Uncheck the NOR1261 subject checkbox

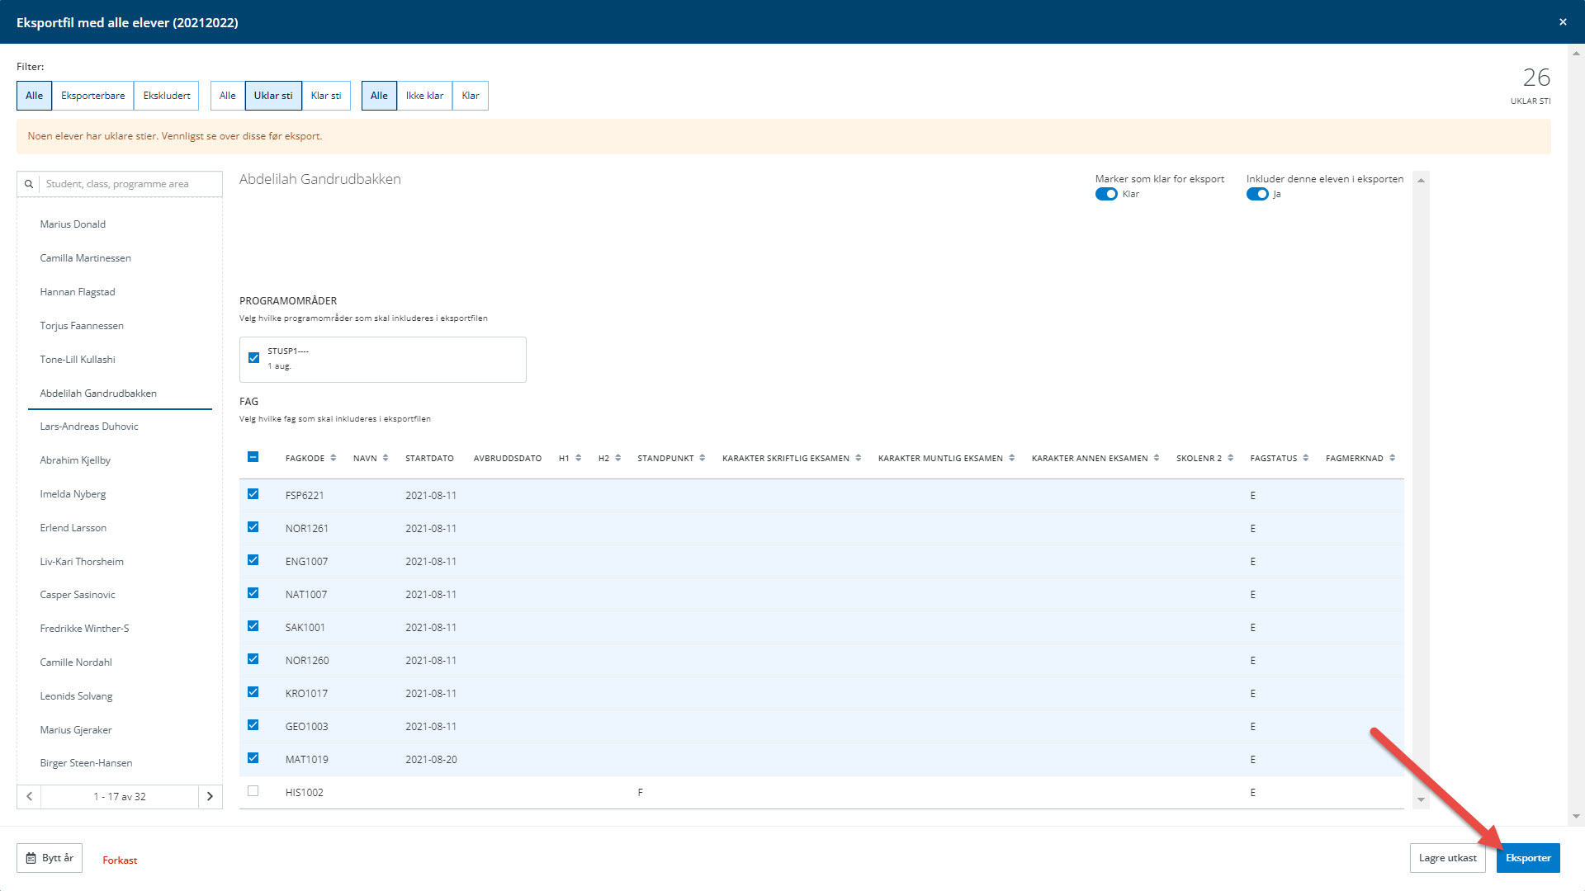click(x=253, y=527)
